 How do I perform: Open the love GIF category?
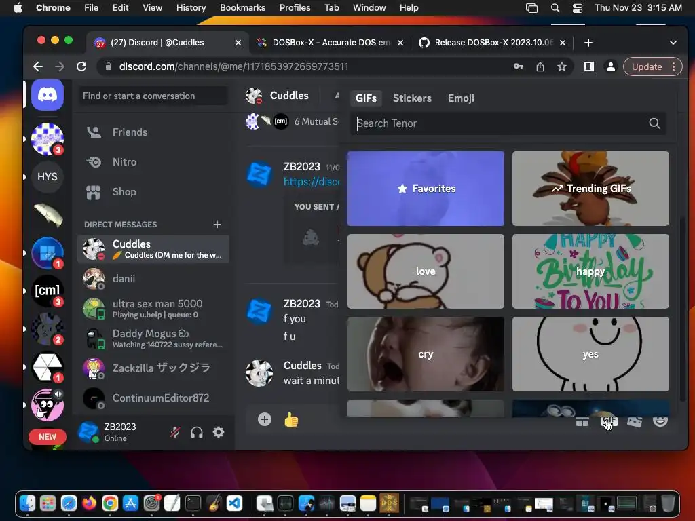click(426, 271)
